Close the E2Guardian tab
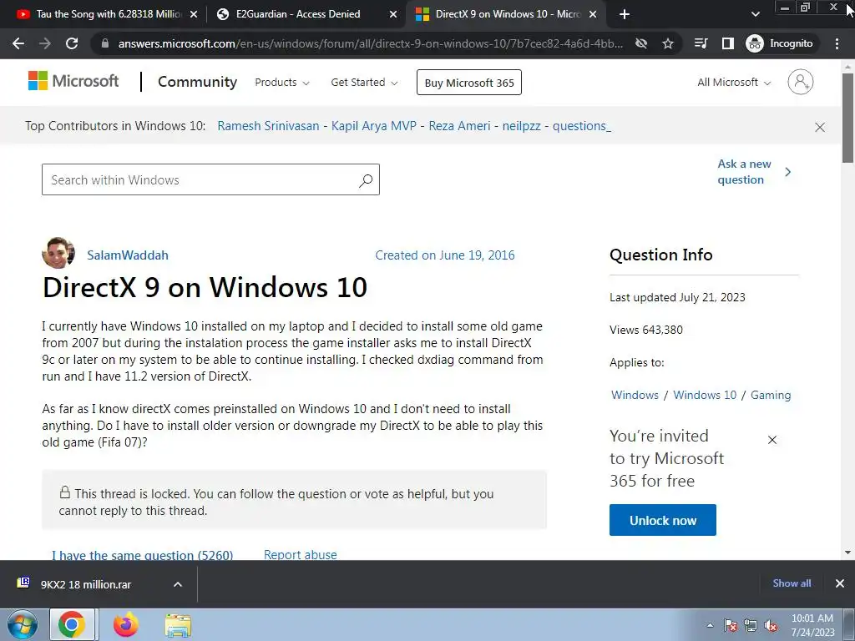The image size is (855, 641). pos(393,15)
